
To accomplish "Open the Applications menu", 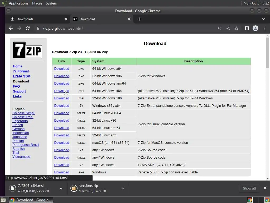I will point(19,3).
